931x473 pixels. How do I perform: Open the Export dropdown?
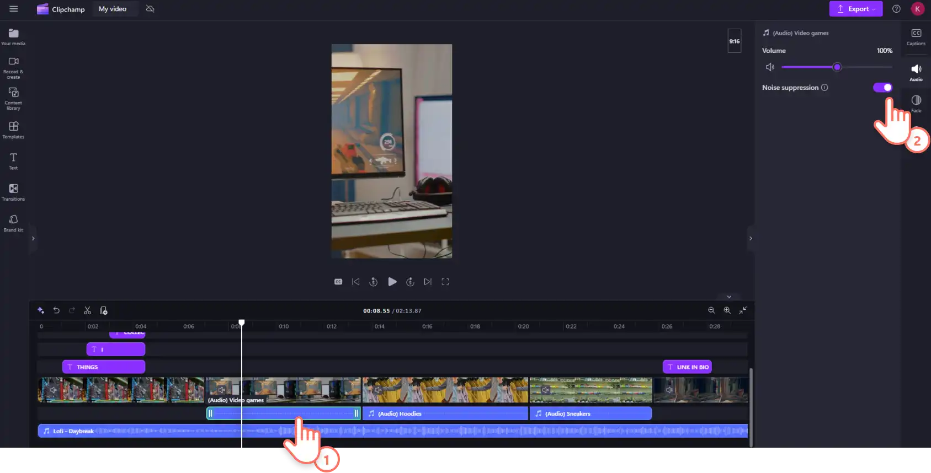pos(856,9)
